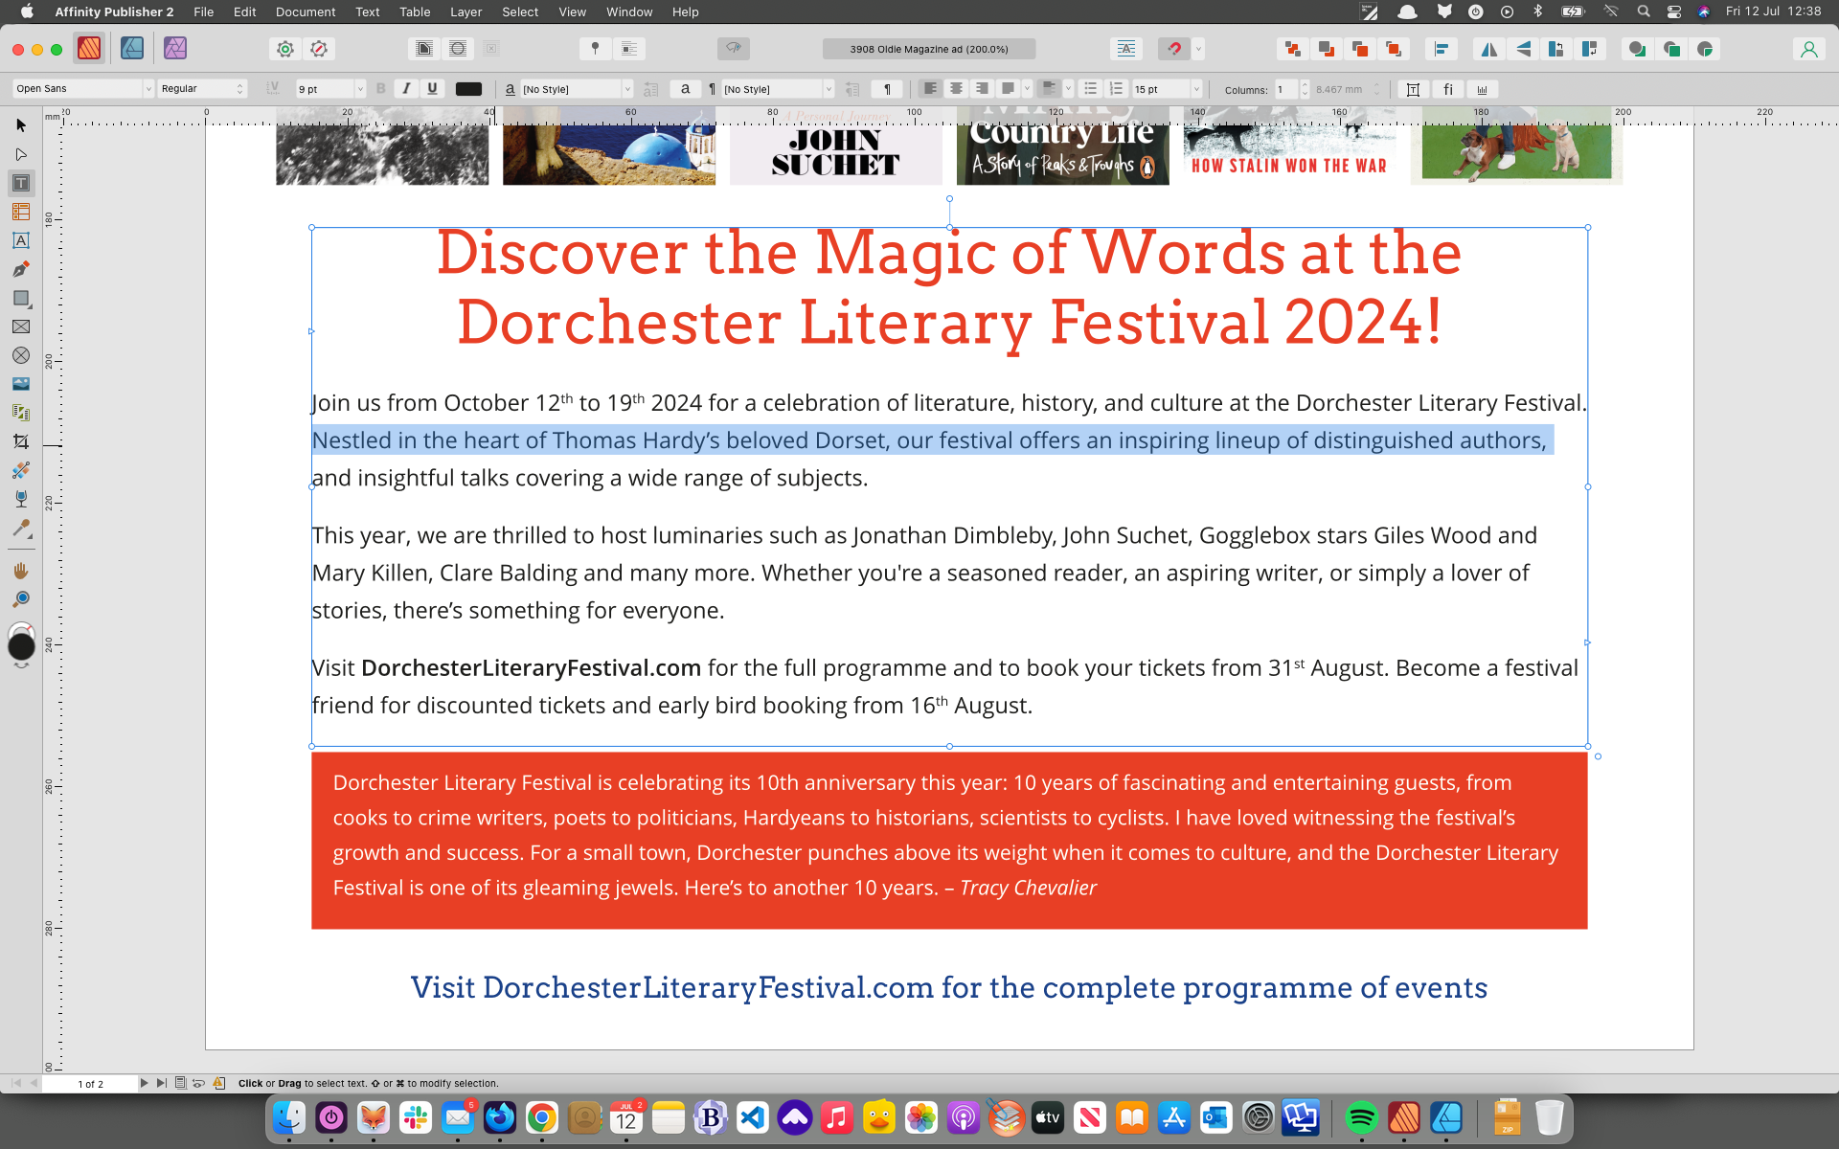Select the Zoom tool
Viewport: 1839px width, 1149px height.
[21, 599]
